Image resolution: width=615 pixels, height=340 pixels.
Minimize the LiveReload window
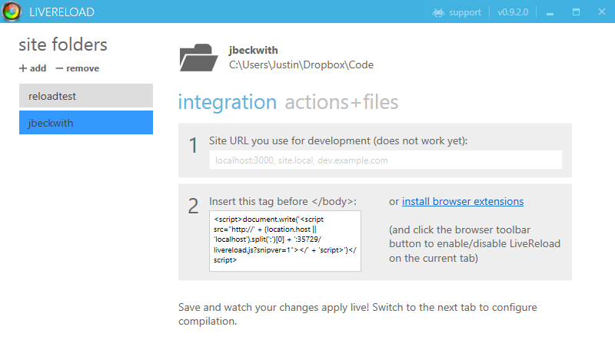pos(550,12)
